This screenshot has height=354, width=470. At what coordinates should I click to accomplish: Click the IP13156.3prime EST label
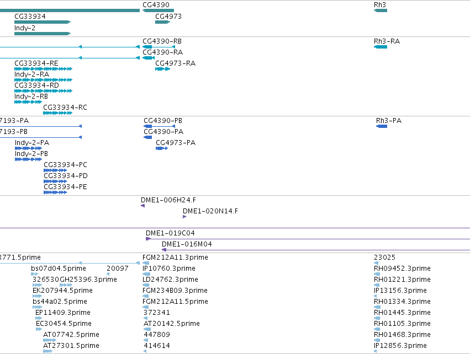coord(400,291)
